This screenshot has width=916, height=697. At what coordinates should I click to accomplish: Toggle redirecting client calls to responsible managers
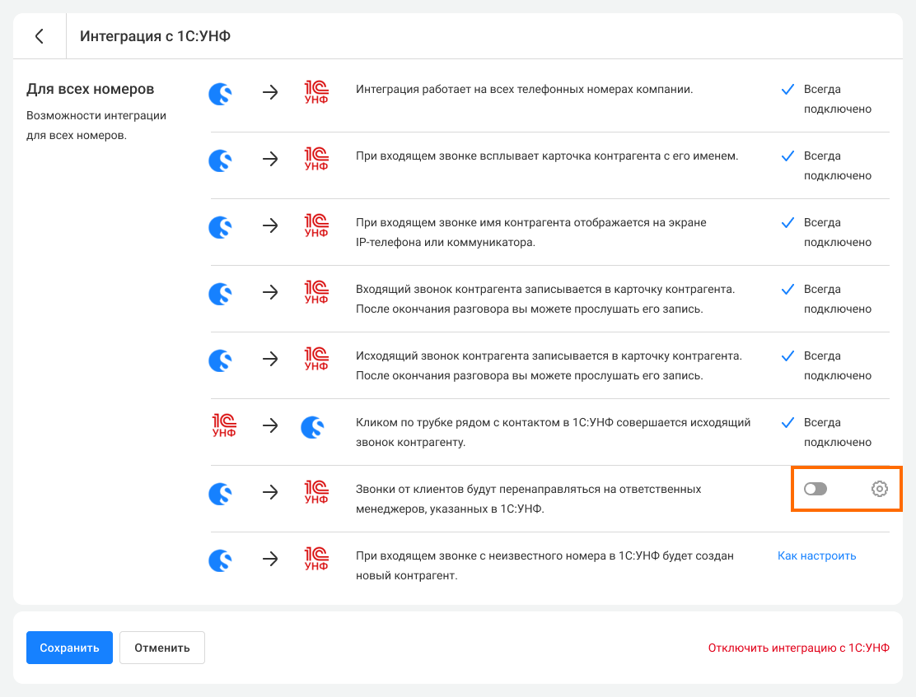815,489
